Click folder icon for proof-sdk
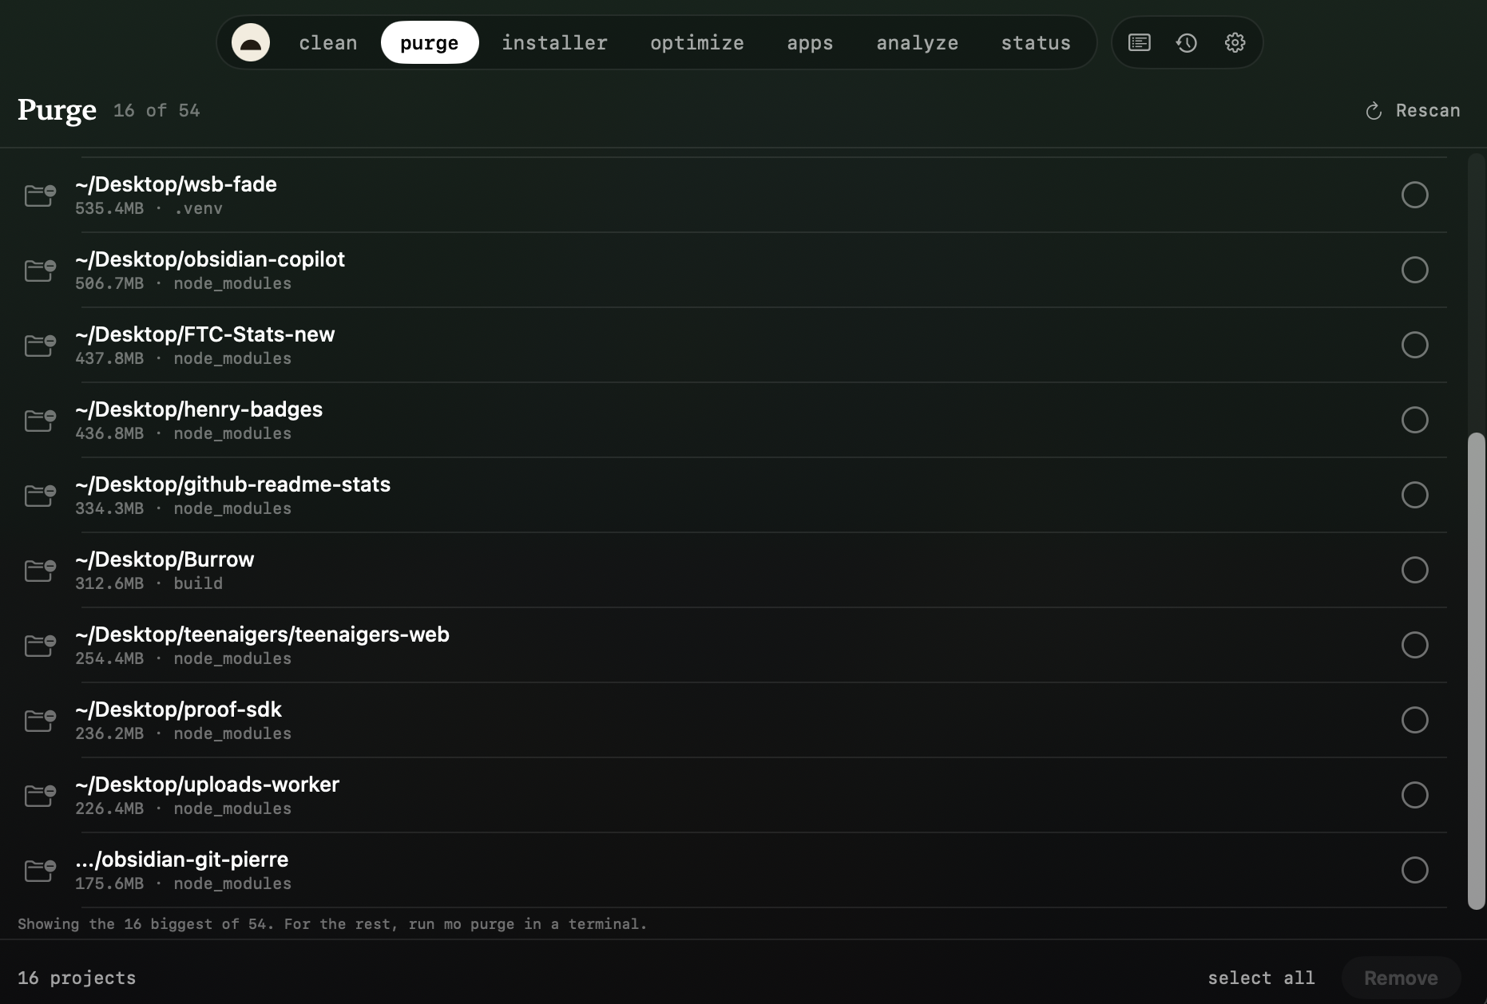Screen dimensions: 1487x1004 pyautogui.click(x=40, y=720)
